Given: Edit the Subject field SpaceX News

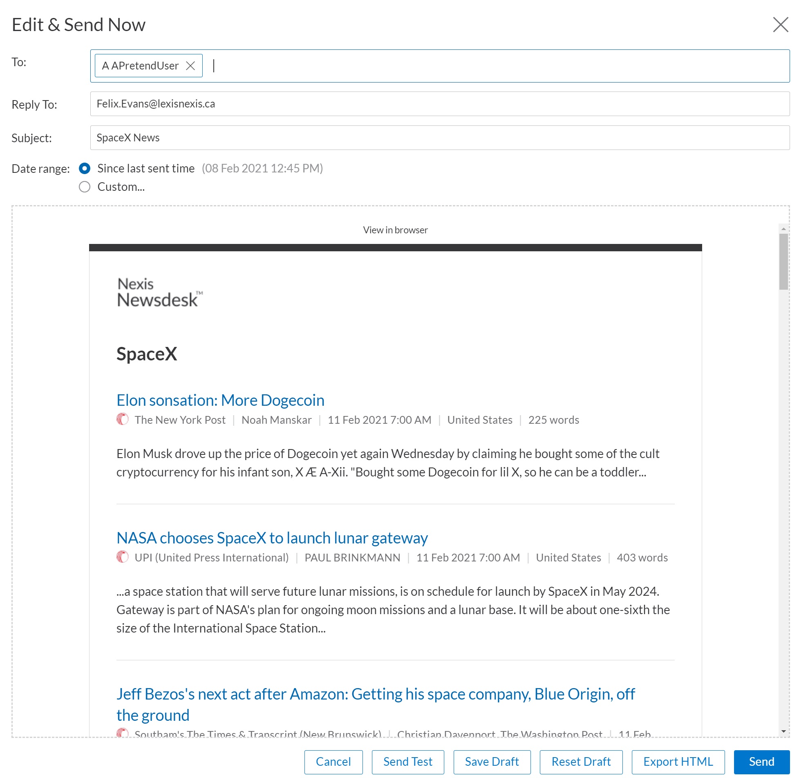Looking at the screenshot, I should (x=440, y=138).
